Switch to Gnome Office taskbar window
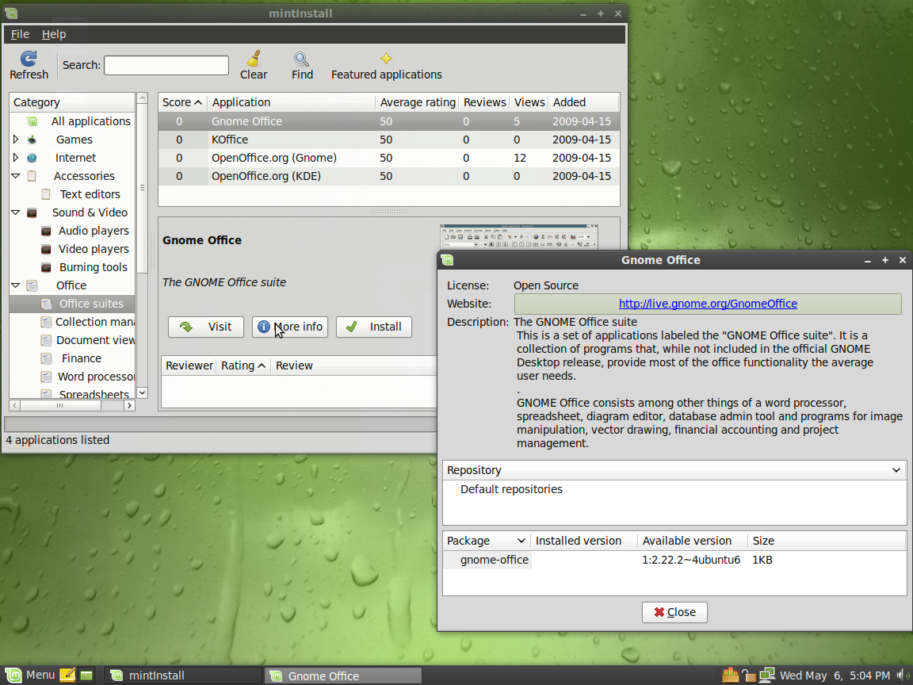913x685 pixels. pyautogui.click(x=343, y=675)
